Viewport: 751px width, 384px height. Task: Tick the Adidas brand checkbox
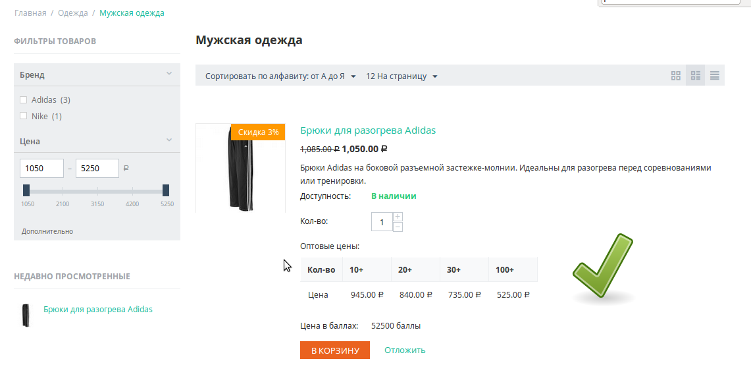(x=24, y=100)
